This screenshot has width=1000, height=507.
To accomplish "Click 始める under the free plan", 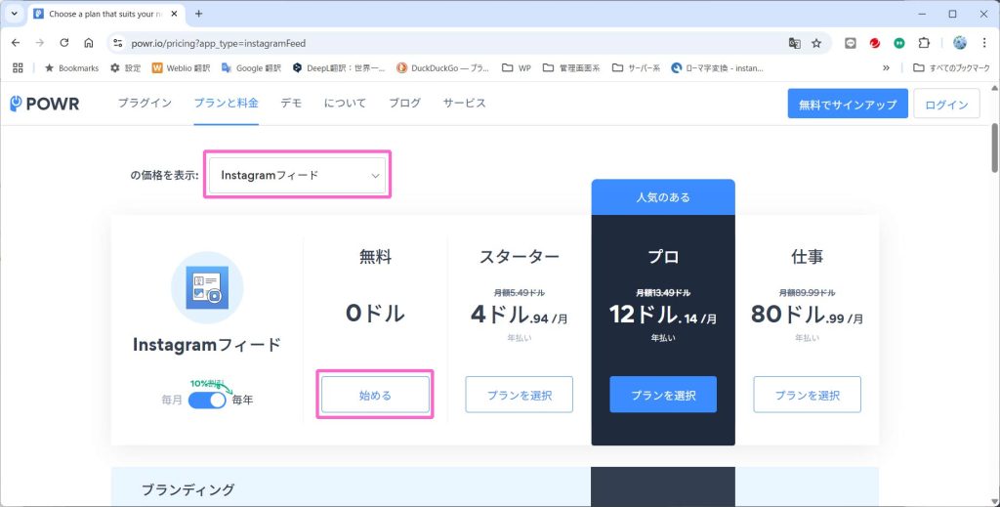I will tap(375, 395).
